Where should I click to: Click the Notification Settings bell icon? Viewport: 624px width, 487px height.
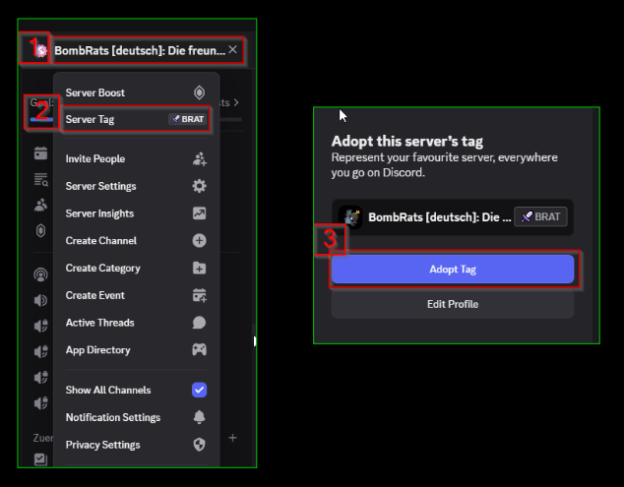coord(200,417)
